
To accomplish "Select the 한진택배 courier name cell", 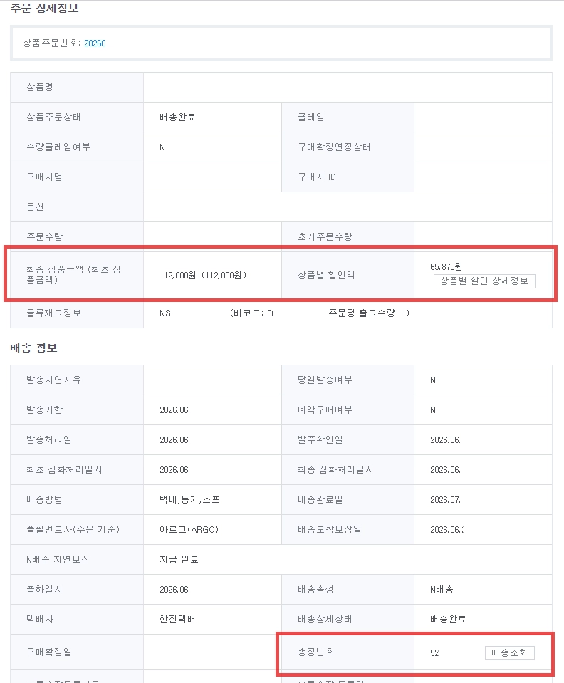I will click(177, 619).
